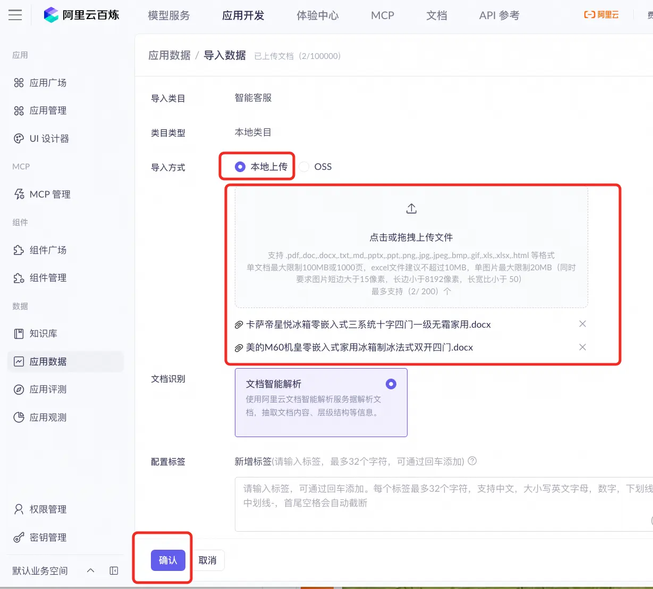Click the 知识库 book icon
Image resolution: width=653 pixels, height=589 pixels.
point(19,334)
